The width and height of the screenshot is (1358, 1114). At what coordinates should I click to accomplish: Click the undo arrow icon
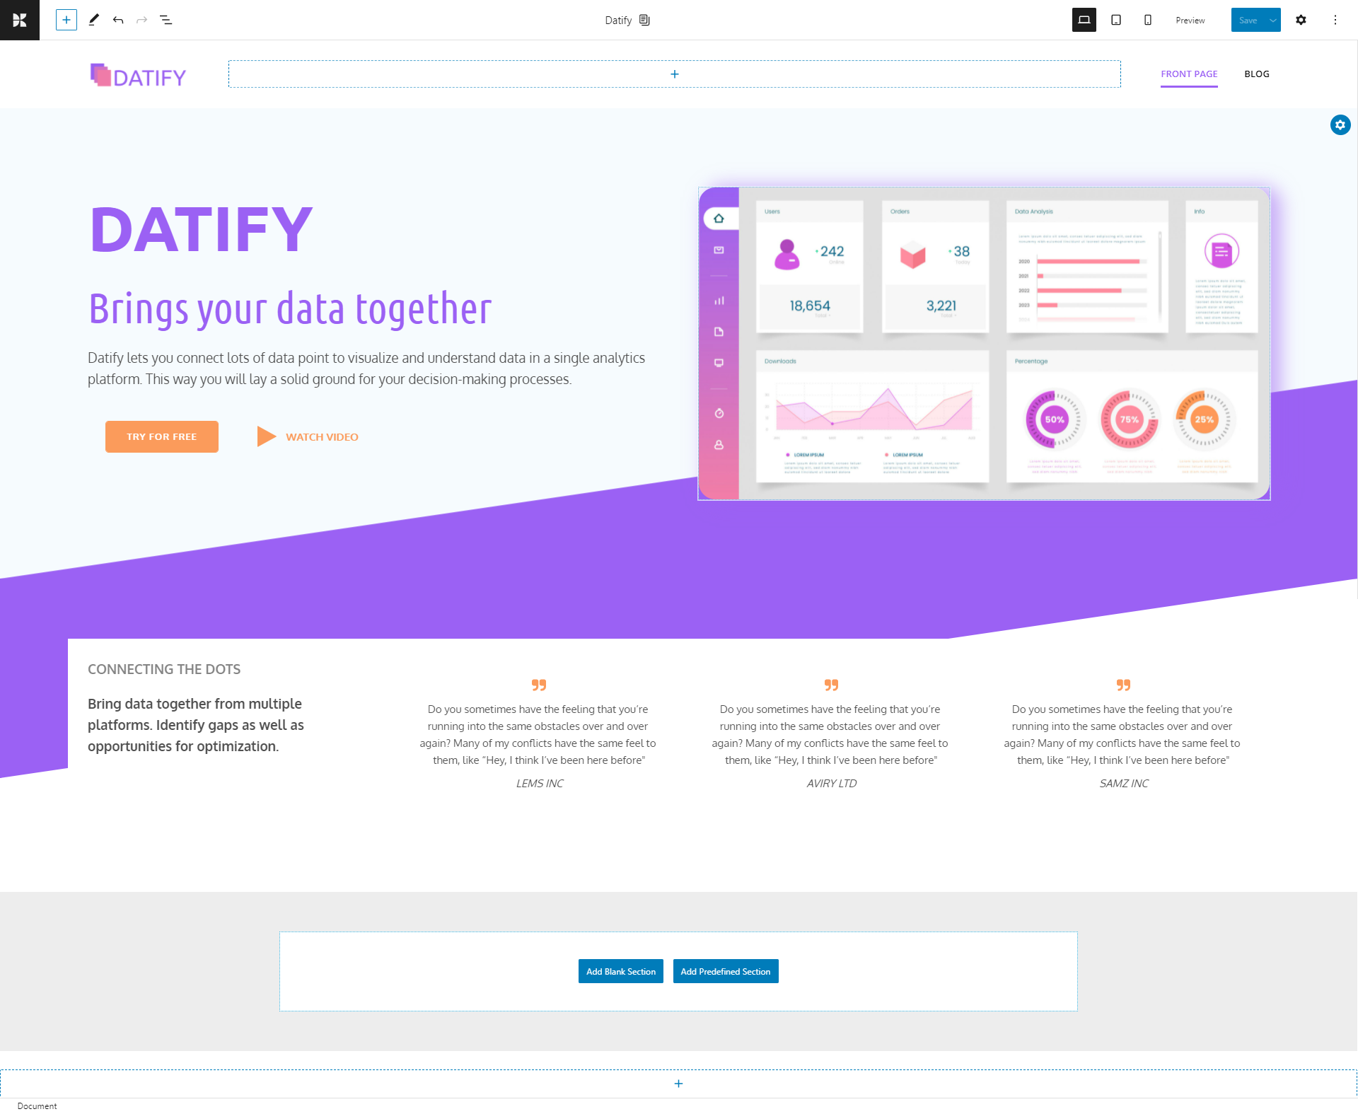(118, 21)
